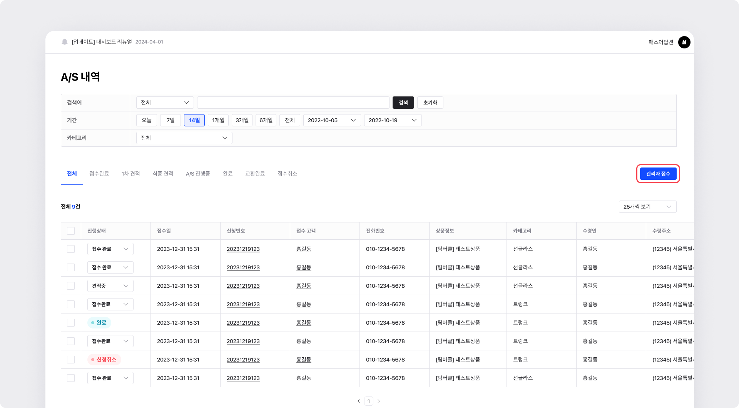Select the 7일 period filter
This screenshot has width=739, height=408.
pyautogui.click(x=171, y=120)
